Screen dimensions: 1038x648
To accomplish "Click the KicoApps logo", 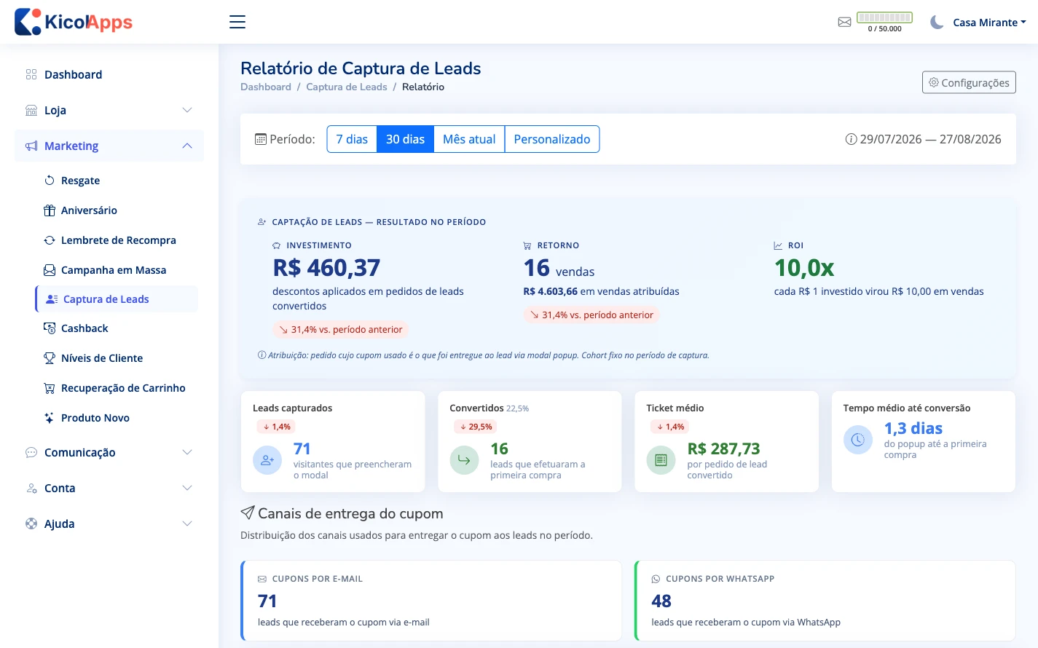I will (x=74, y=22).
